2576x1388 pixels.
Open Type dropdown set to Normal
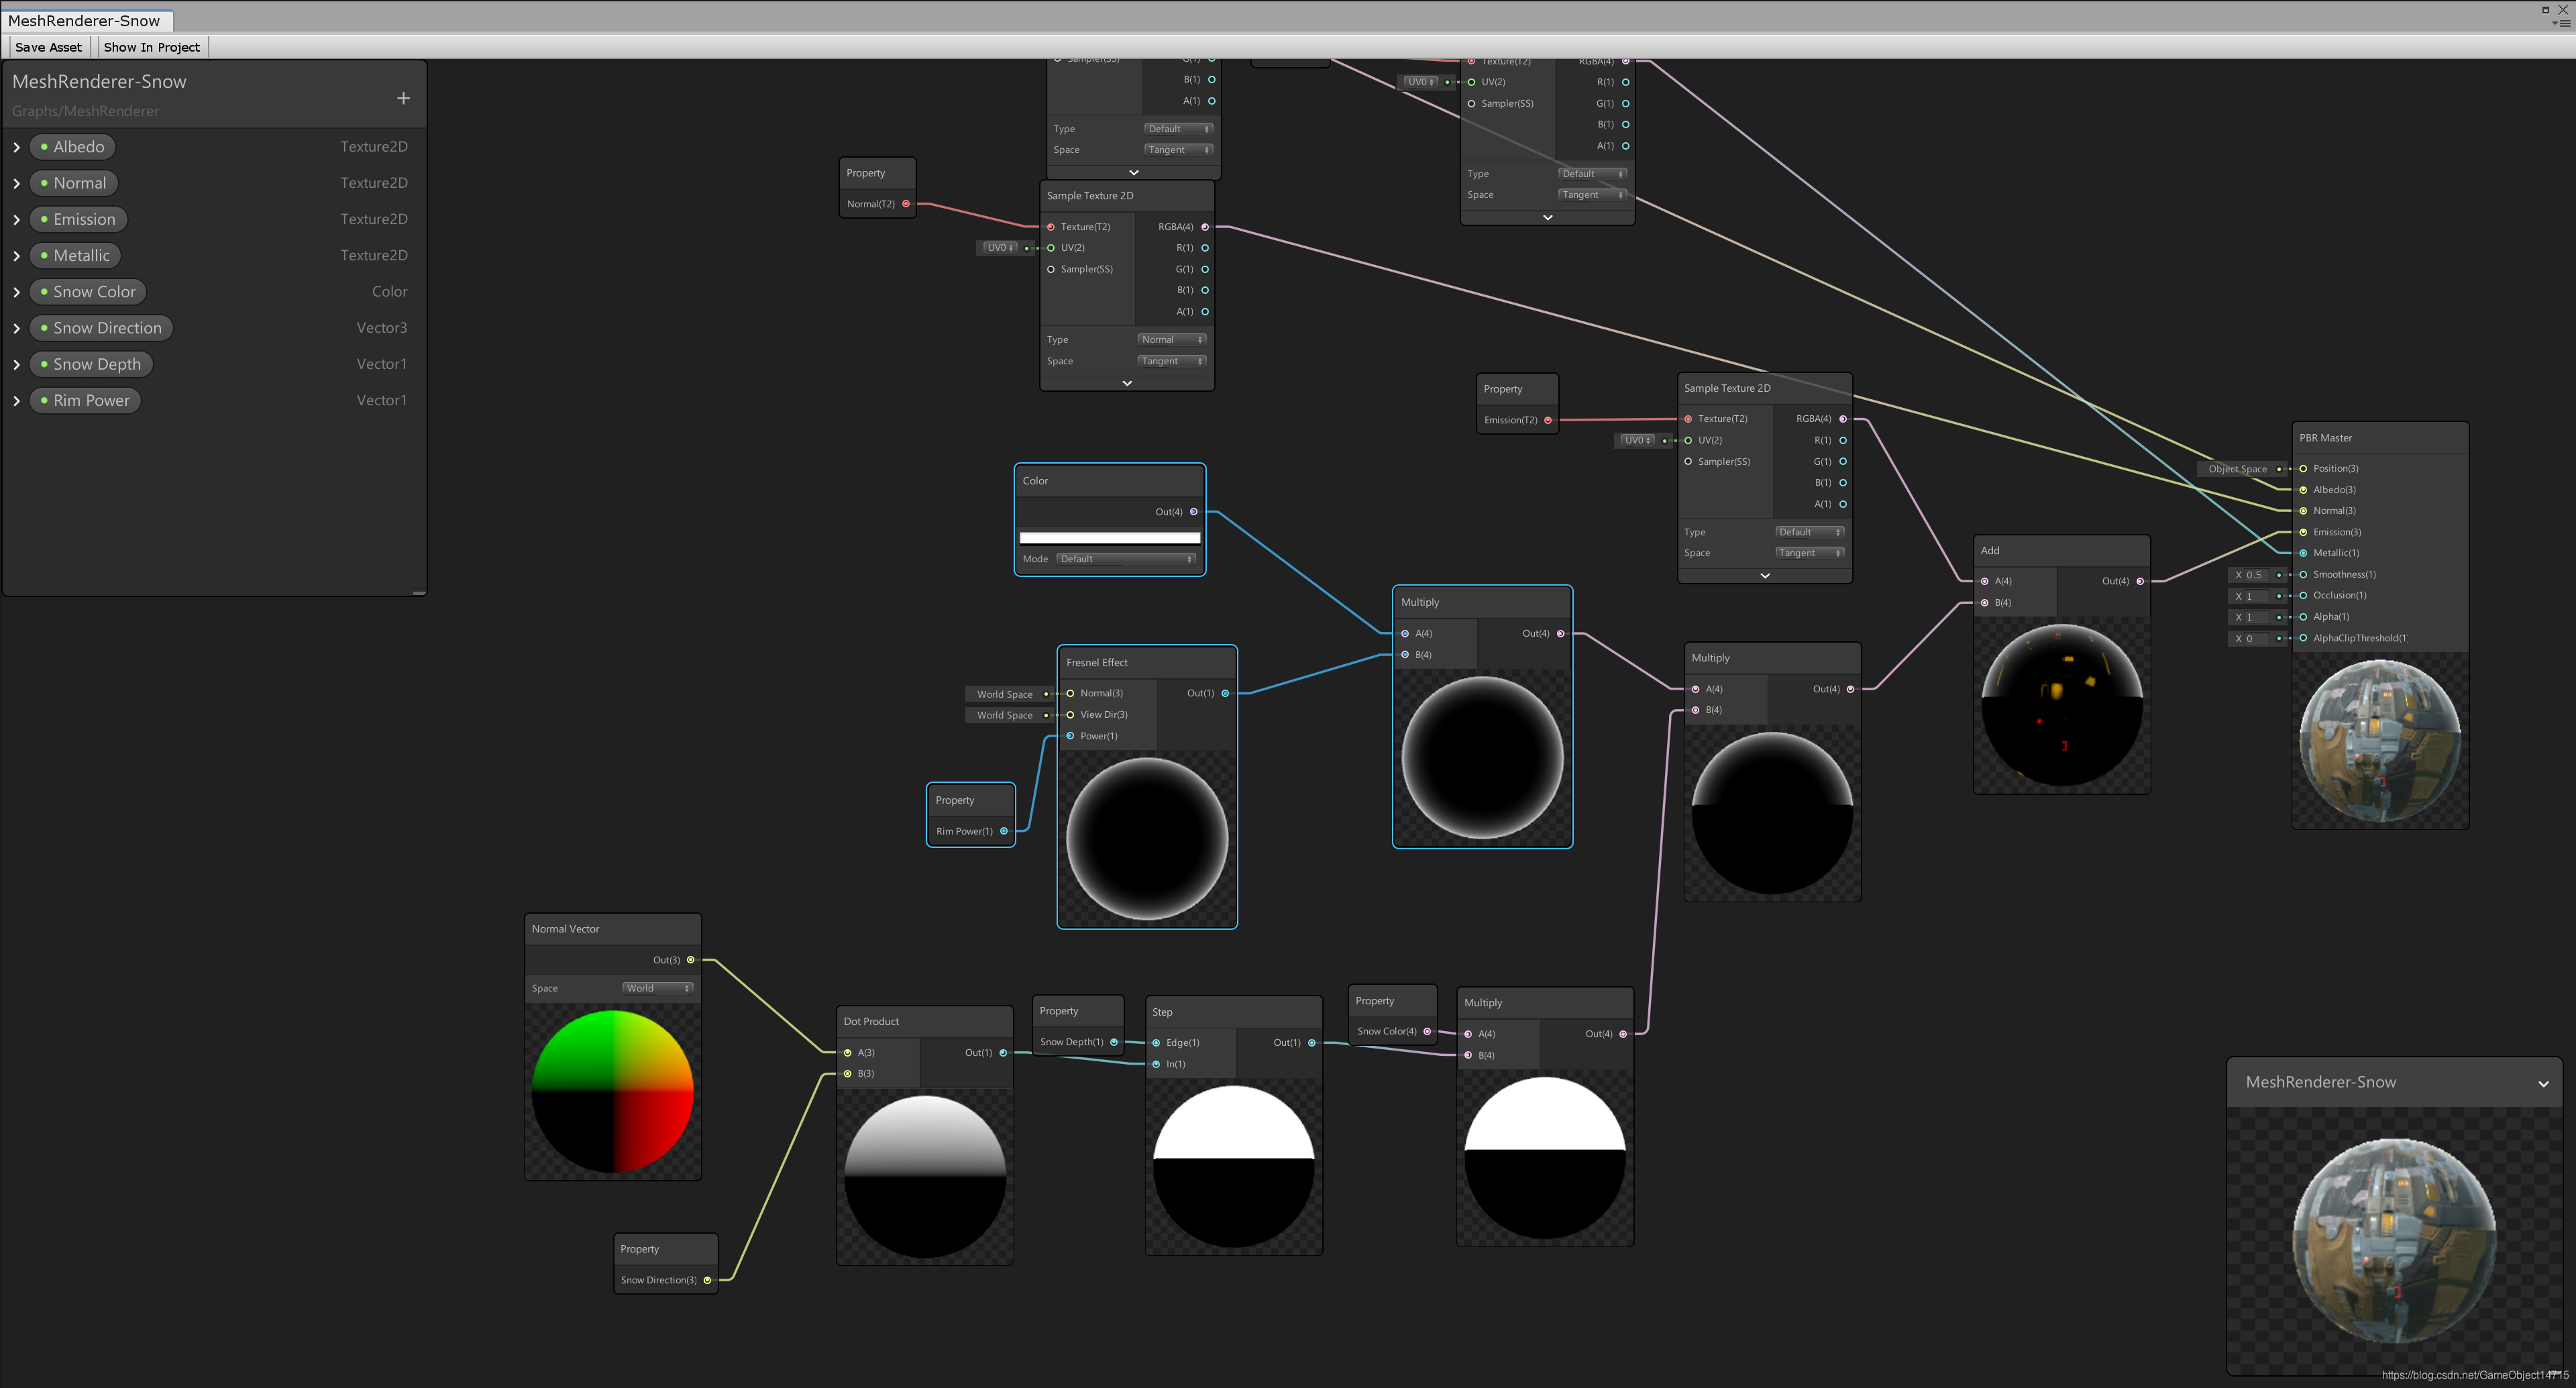(1172, 340)
